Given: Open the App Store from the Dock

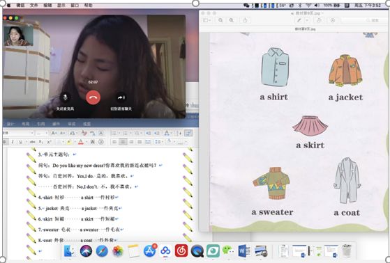Looking at the screenshot, I should pyautogui.click(x=150, y=251).
